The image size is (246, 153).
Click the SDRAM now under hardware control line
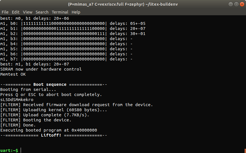(41, 69)
